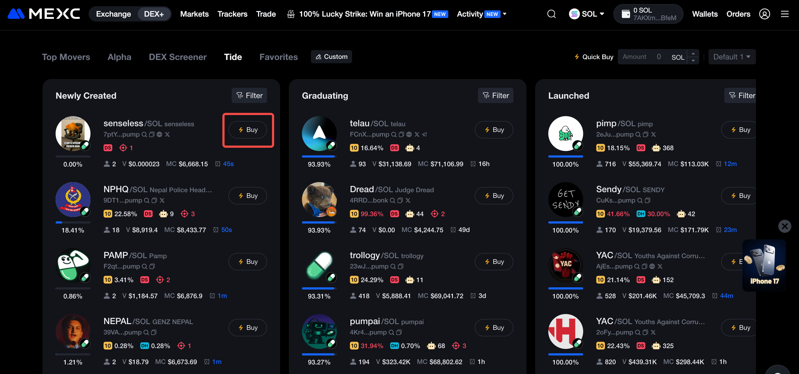This screenshot has height=374, width=799.
Task: Open the Default 1 preset dropdown
Action: [x=731, y=57]
